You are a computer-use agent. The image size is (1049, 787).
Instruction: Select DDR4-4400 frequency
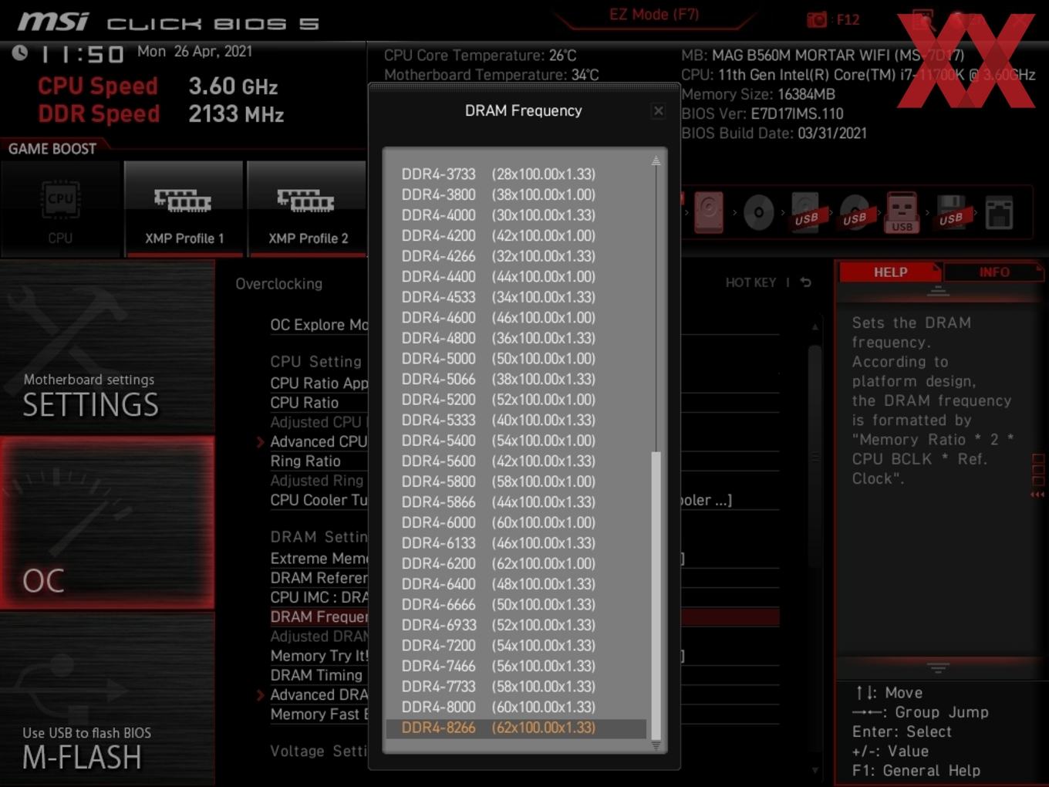click(x=516, y=276)
